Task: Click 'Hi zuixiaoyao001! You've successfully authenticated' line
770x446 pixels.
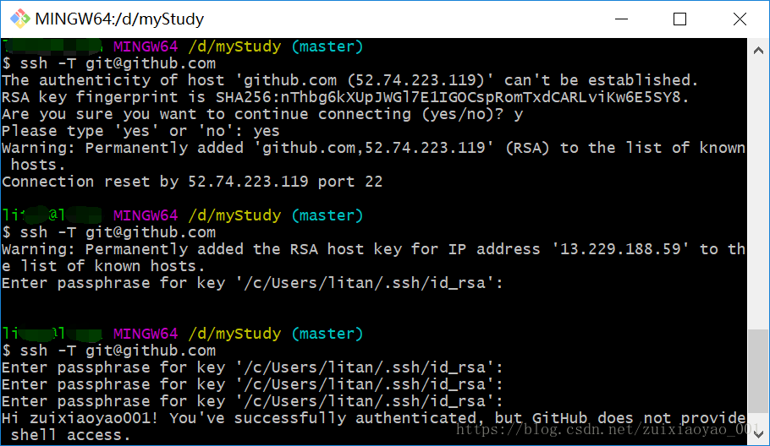Action: point(374,418)
